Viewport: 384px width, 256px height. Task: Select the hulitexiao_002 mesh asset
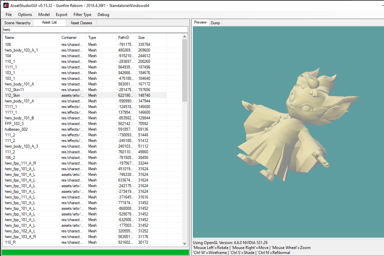[x=16, y=129]
